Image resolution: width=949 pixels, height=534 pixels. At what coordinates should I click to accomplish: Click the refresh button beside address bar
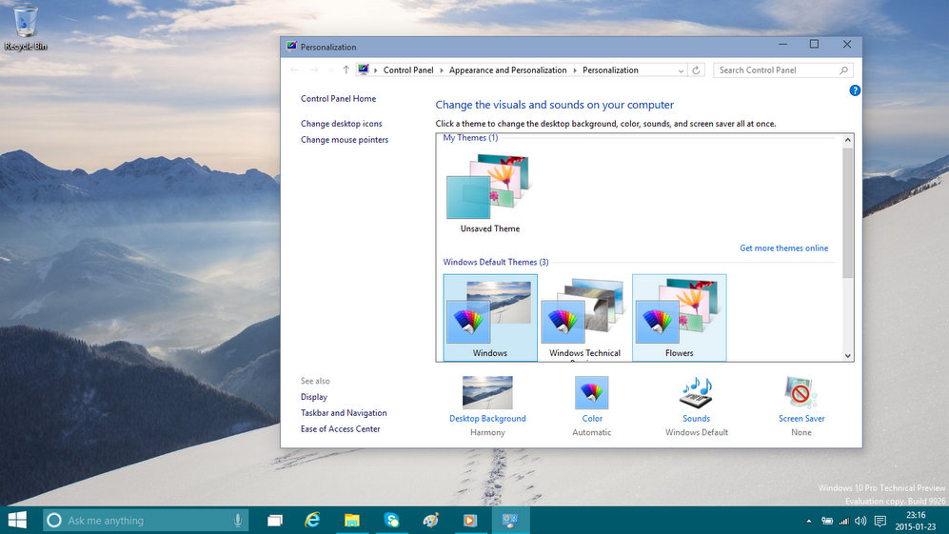[697, 70]
